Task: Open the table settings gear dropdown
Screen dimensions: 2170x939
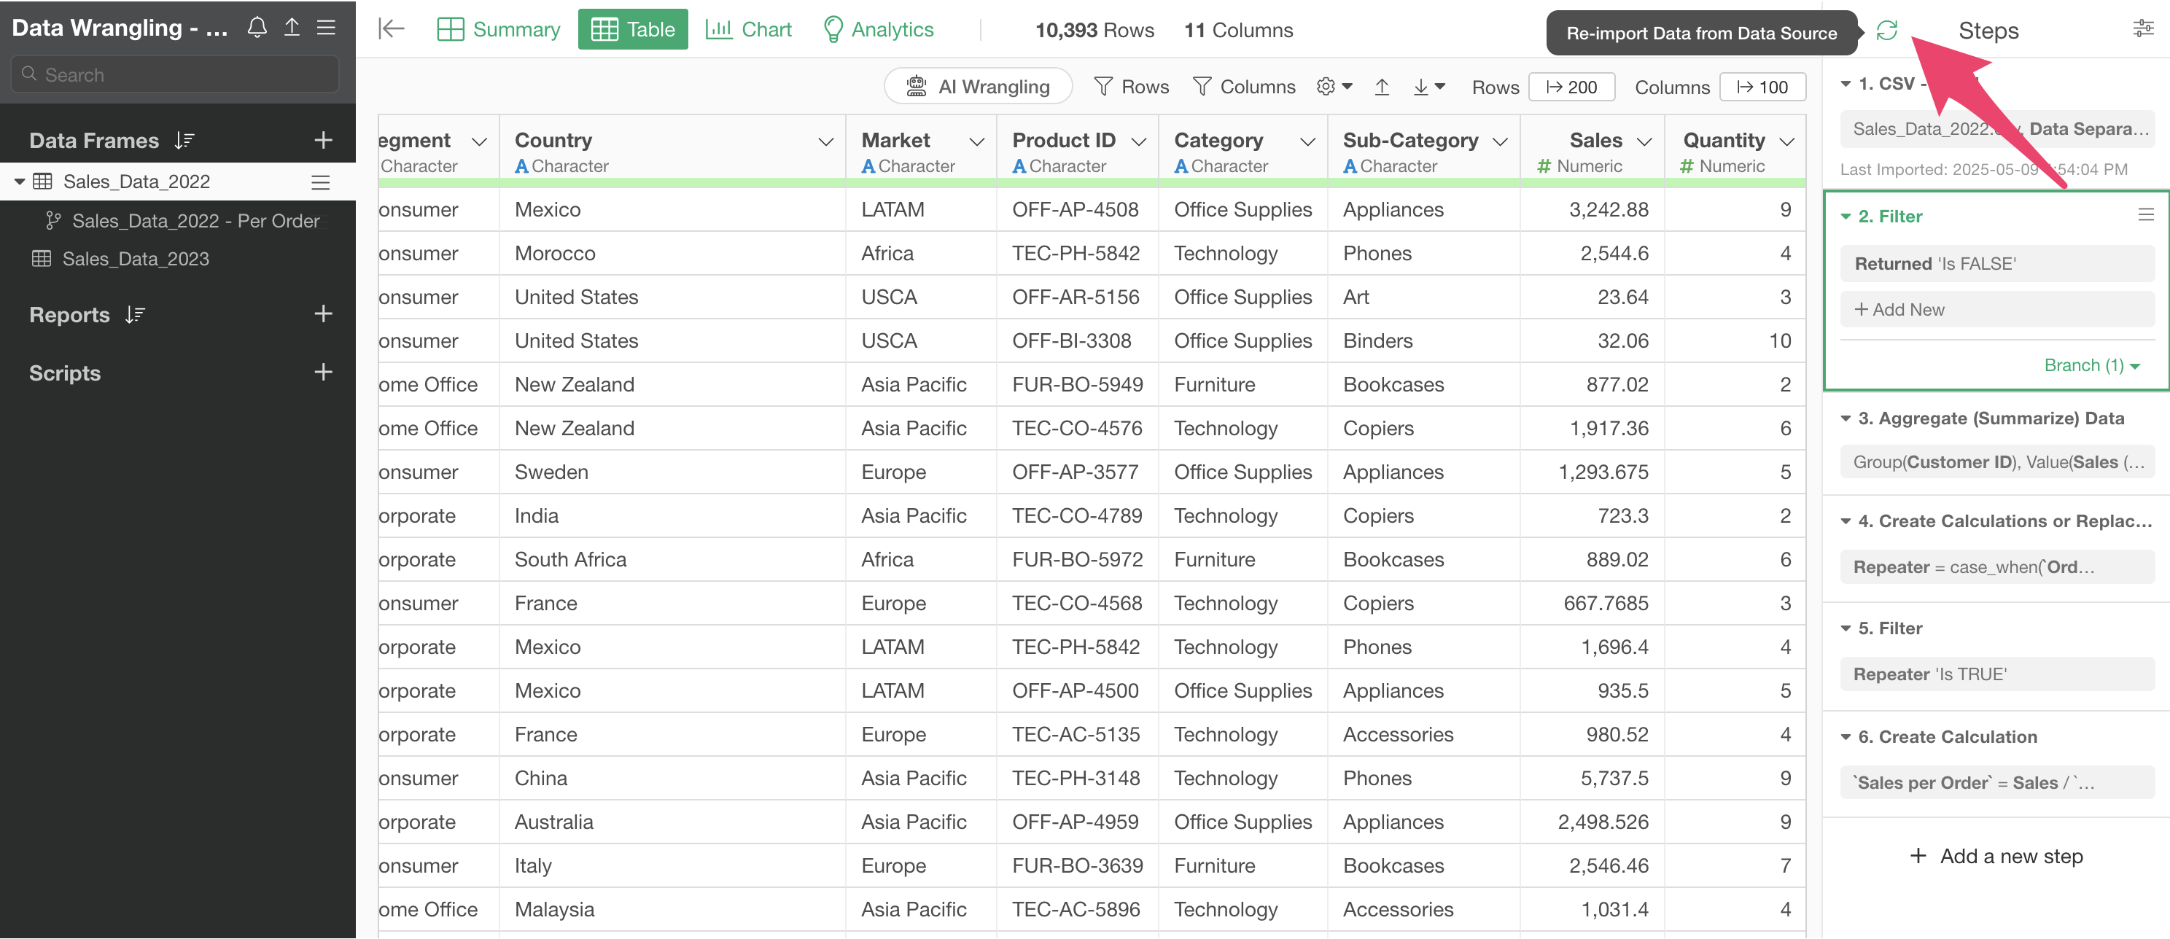Action: pyautogui.click(x=1334, y=87)
